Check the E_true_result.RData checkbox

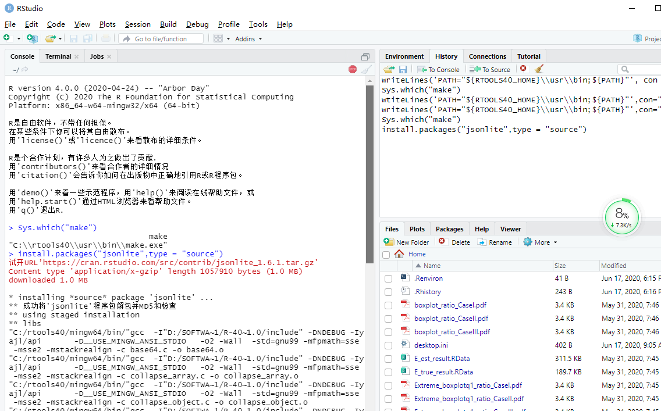click(388, 373)
